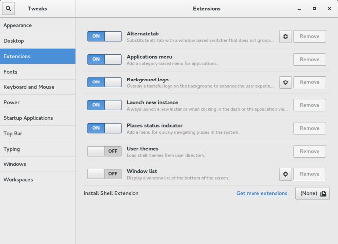This screenshot has width=338, height=244.
Task: Open the Fonts section
Action: point(37,72)
